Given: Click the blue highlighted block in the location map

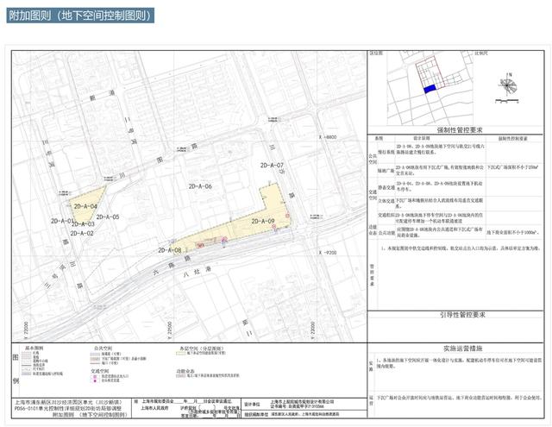Looking at the screenshot, I should (430, 89).
